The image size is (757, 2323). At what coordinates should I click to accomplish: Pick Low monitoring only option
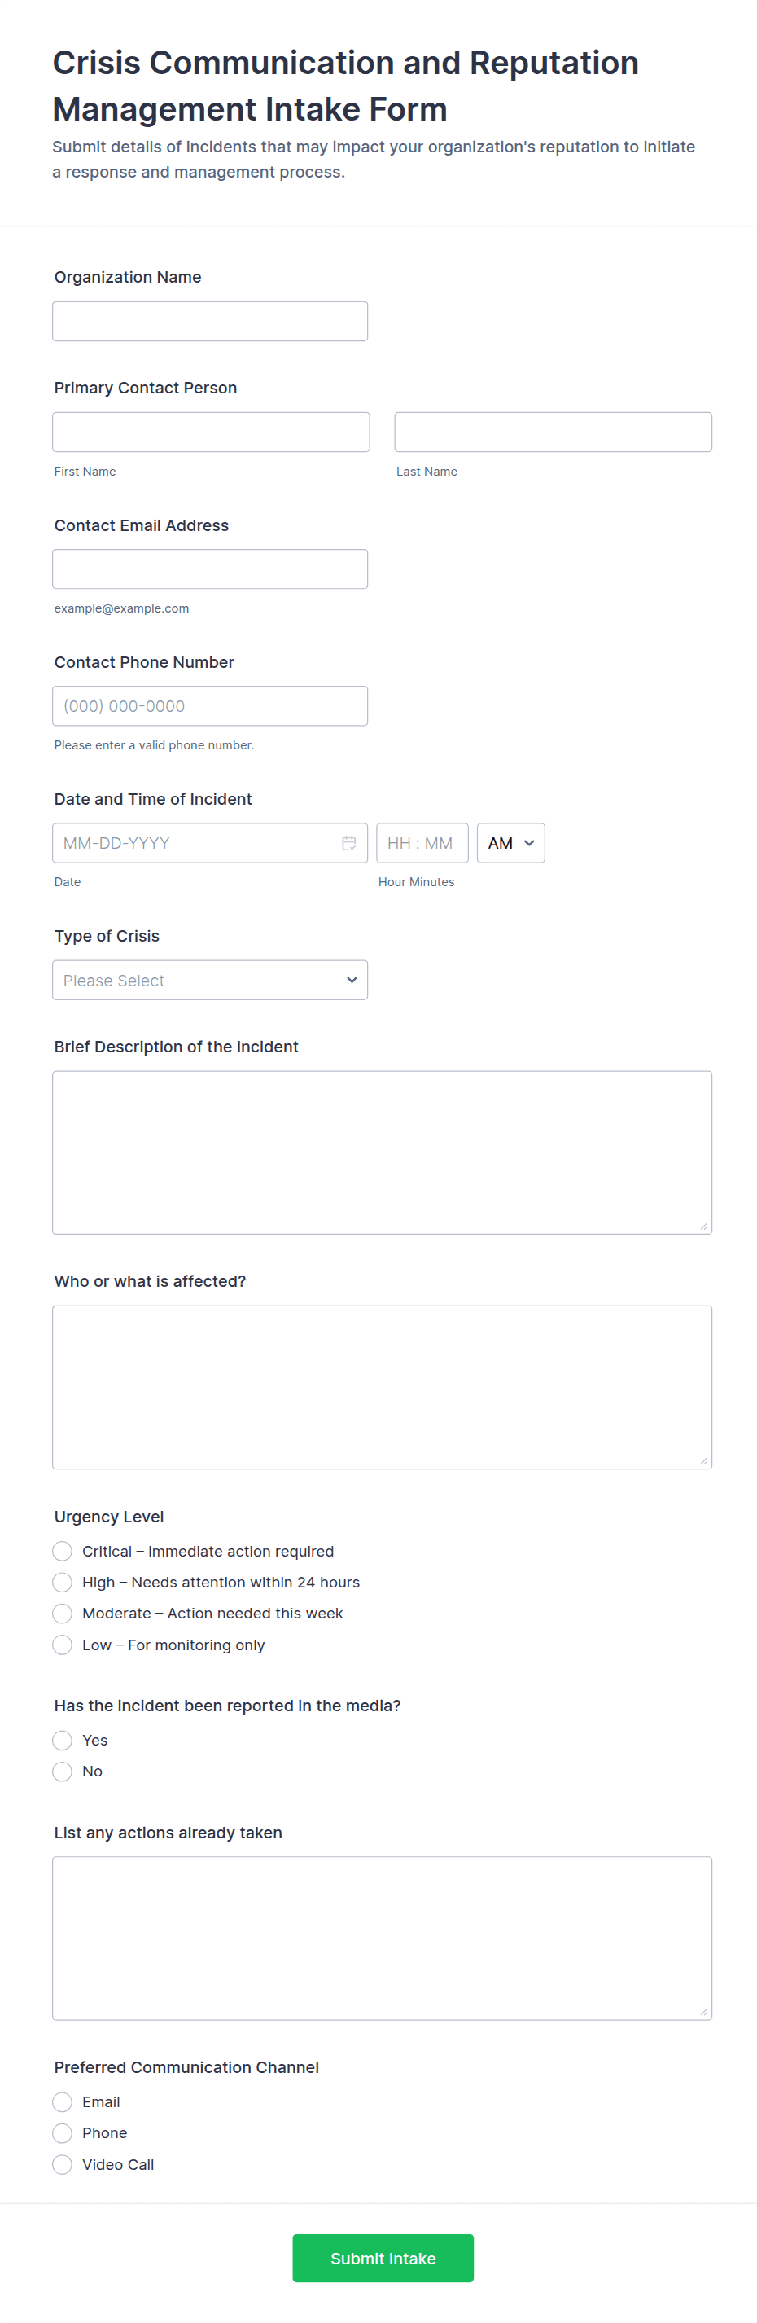point(62,1645)
